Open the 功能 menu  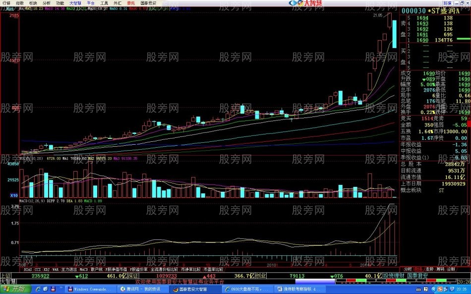tap(60, 3)
